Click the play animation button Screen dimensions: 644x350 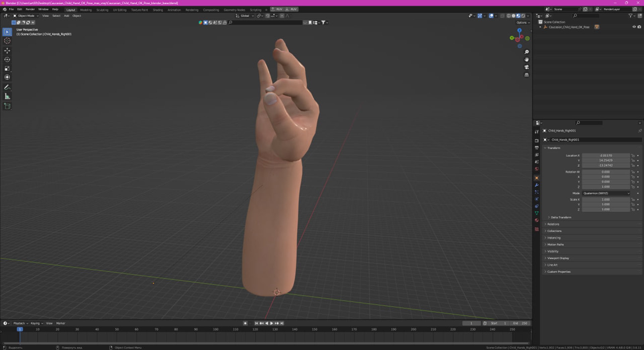pos(271,324)
